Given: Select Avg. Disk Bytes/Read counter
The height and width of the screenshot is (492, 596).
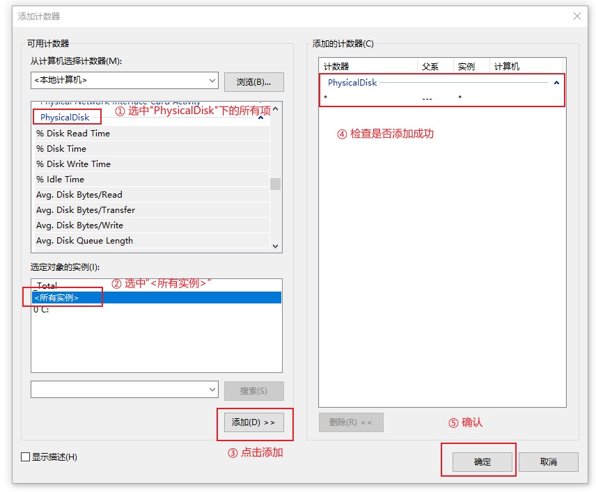Looking at the screenshot, I should pos(152,195).
